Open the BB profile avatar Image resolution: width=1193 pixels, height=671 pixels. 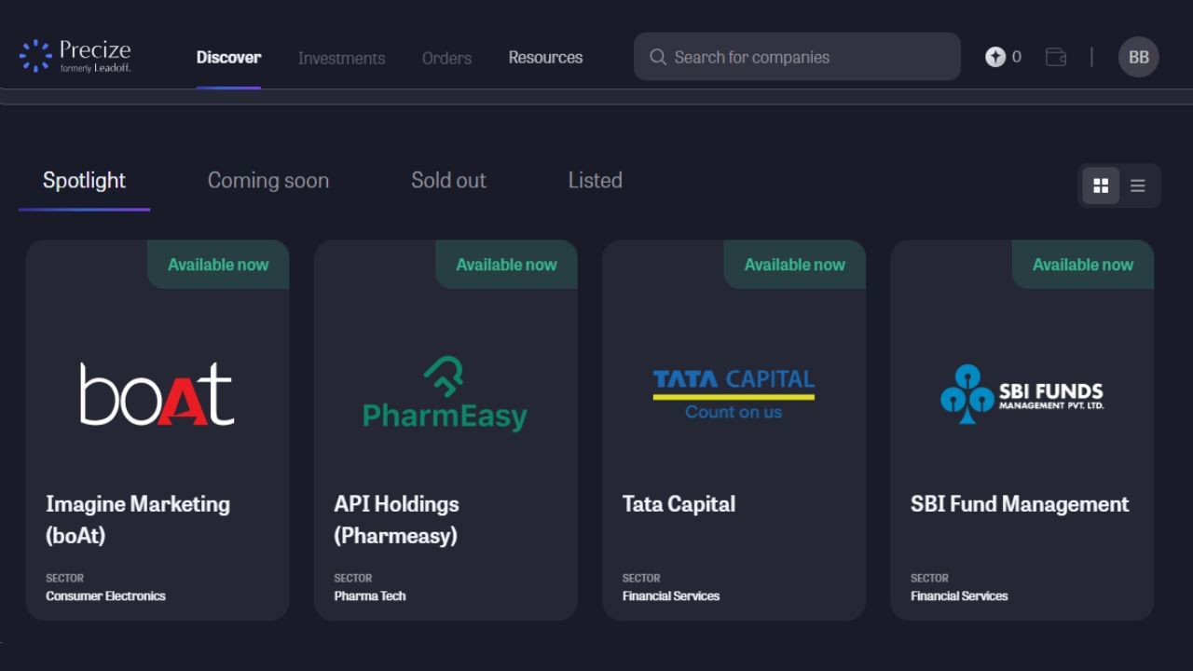coord(1138,57)
